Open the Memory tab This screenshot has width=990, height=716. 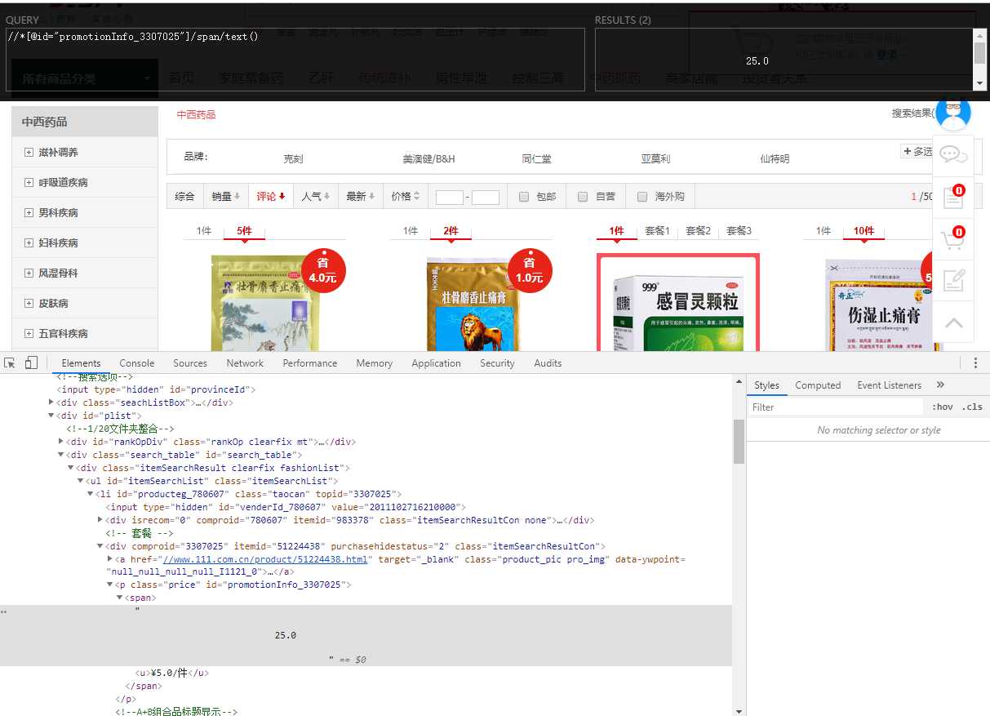coord(374,363)
